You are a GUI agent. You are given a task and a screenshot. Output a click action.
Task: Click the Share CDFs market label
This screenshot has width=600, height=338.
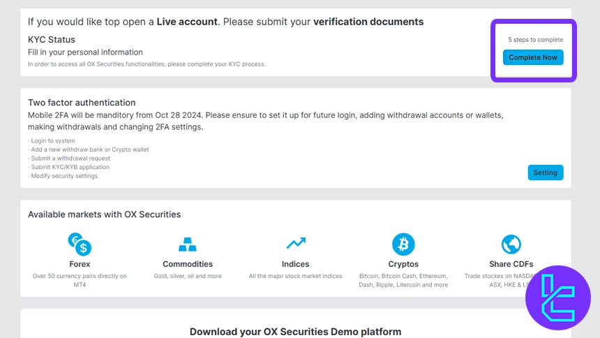click(x=511, y=264)
